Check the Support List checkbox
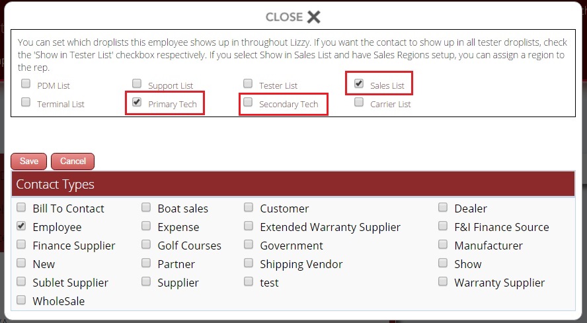The width and height of the screenshot is (587, 323). coord(137,84)
